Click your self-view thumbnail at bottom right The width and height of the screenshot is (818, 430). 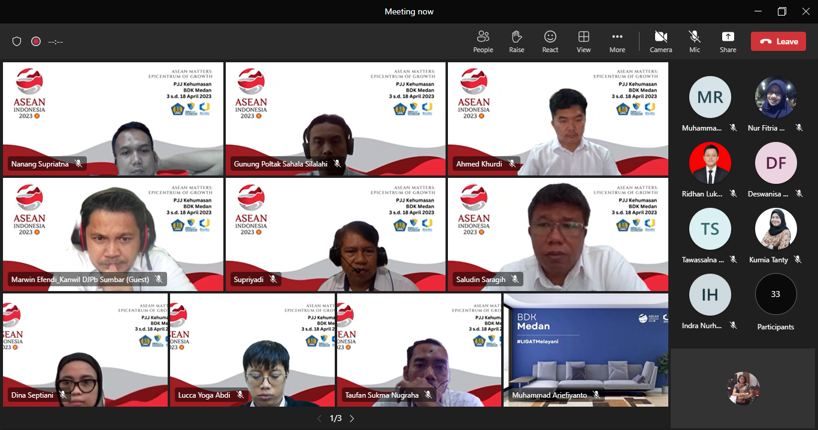(743, 388)
